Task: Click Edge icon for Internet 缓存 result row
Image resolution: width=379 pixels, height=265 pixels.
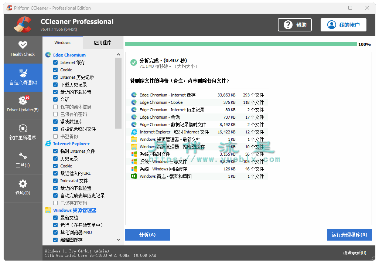Action: 134,95
